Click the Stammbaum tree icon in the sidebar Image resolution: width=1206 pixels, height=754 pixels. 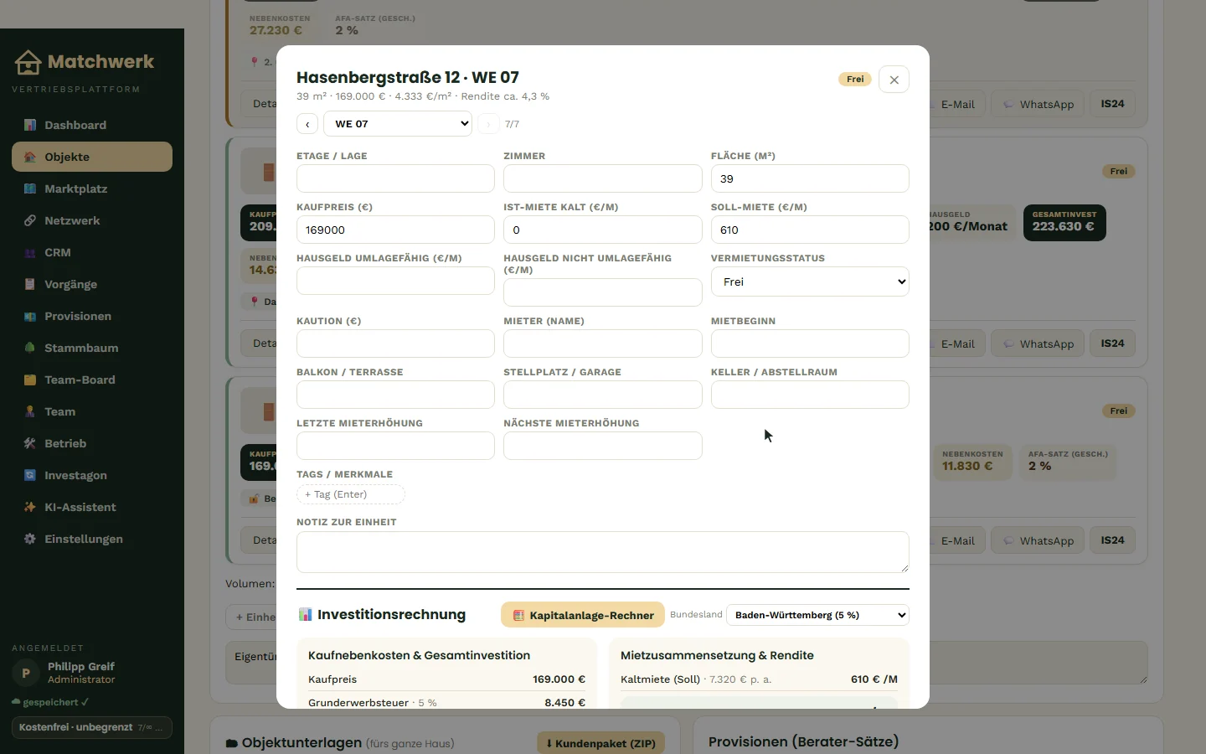pyautogui.click(x=30, y=348)
